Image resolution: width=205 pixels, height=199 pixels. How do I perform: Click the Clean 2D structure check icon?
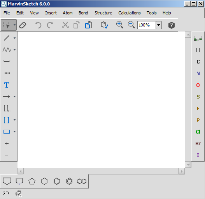click(104, 25)
